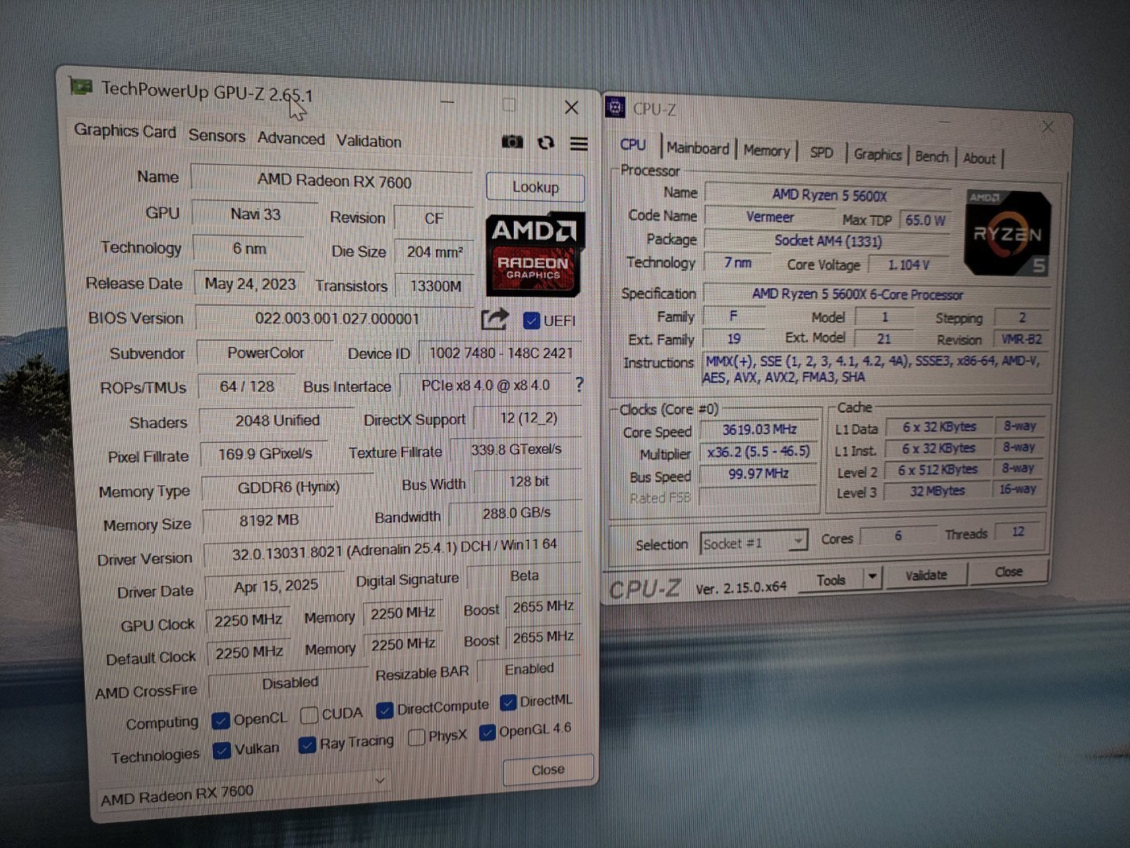The height and width of the screenshot is (848, 1130).
Task: Open the Socket #1 selection dropdown
Action: [754, 543]
